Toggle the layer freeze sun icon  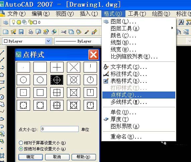coord(19,22)
